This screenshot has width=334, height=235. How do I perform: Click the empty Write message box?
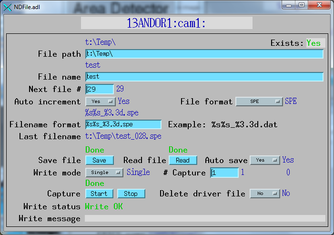205,218
